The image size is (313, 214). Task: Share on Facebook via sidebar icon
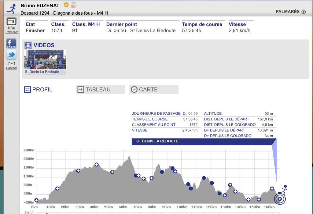(11, 44)
